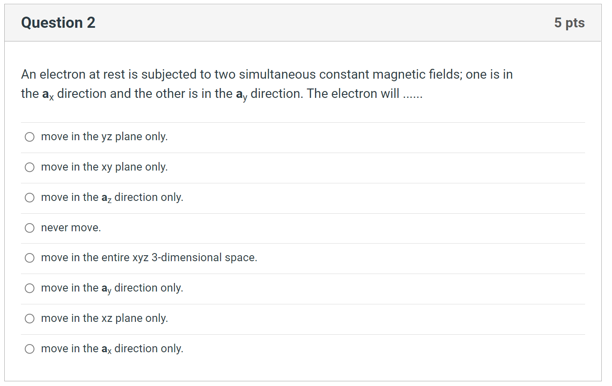Choose the radio button for ay direction only
The width and height of the screenshot is (612, 386).
(x=29, y=288)
